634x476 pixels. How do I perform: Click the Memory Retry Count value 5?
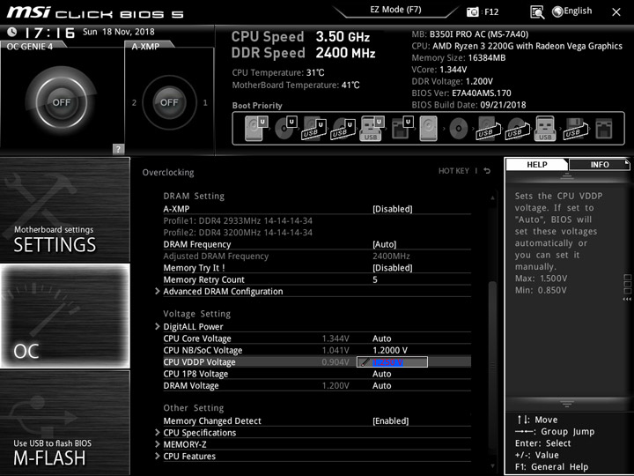pos(375,279)
